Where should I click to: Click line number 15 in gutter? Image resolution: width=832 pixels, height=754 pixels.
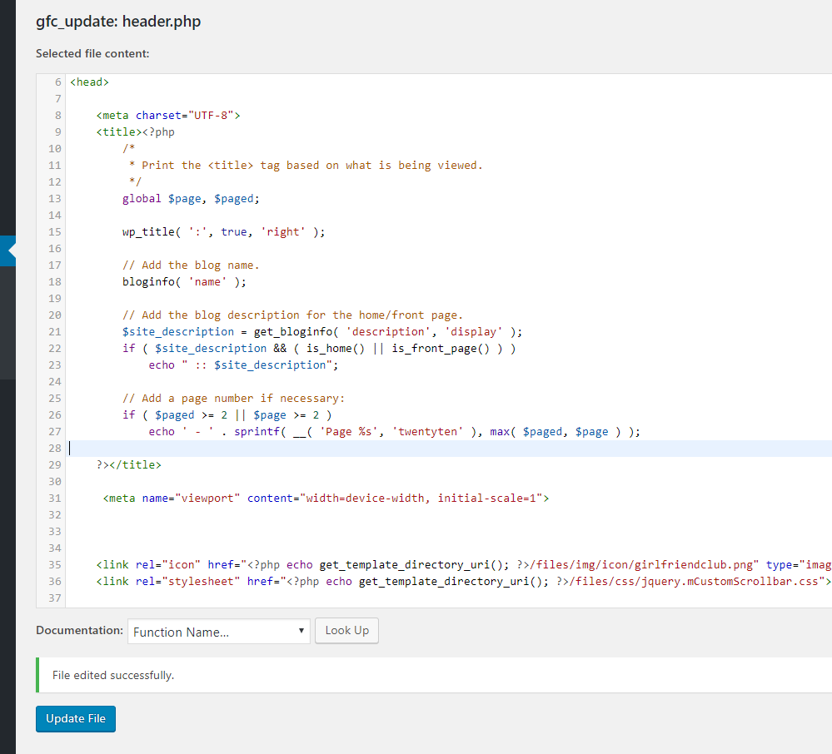[55, 231]
